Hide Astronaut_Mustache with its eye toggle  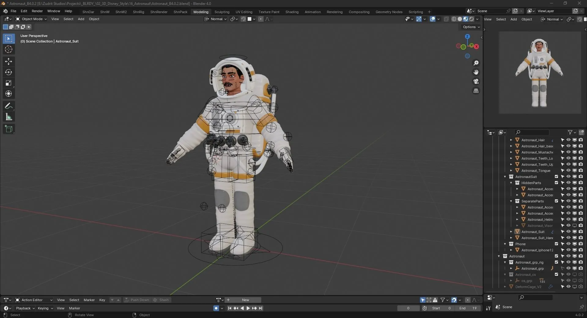click(568, 152)
